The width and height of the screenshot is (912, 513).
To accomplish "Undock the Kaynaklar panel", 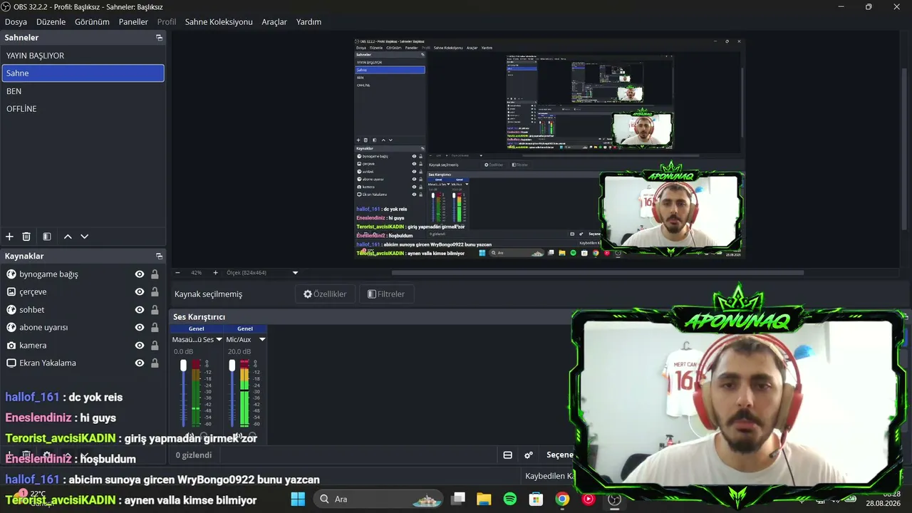I will pos(159,256).
